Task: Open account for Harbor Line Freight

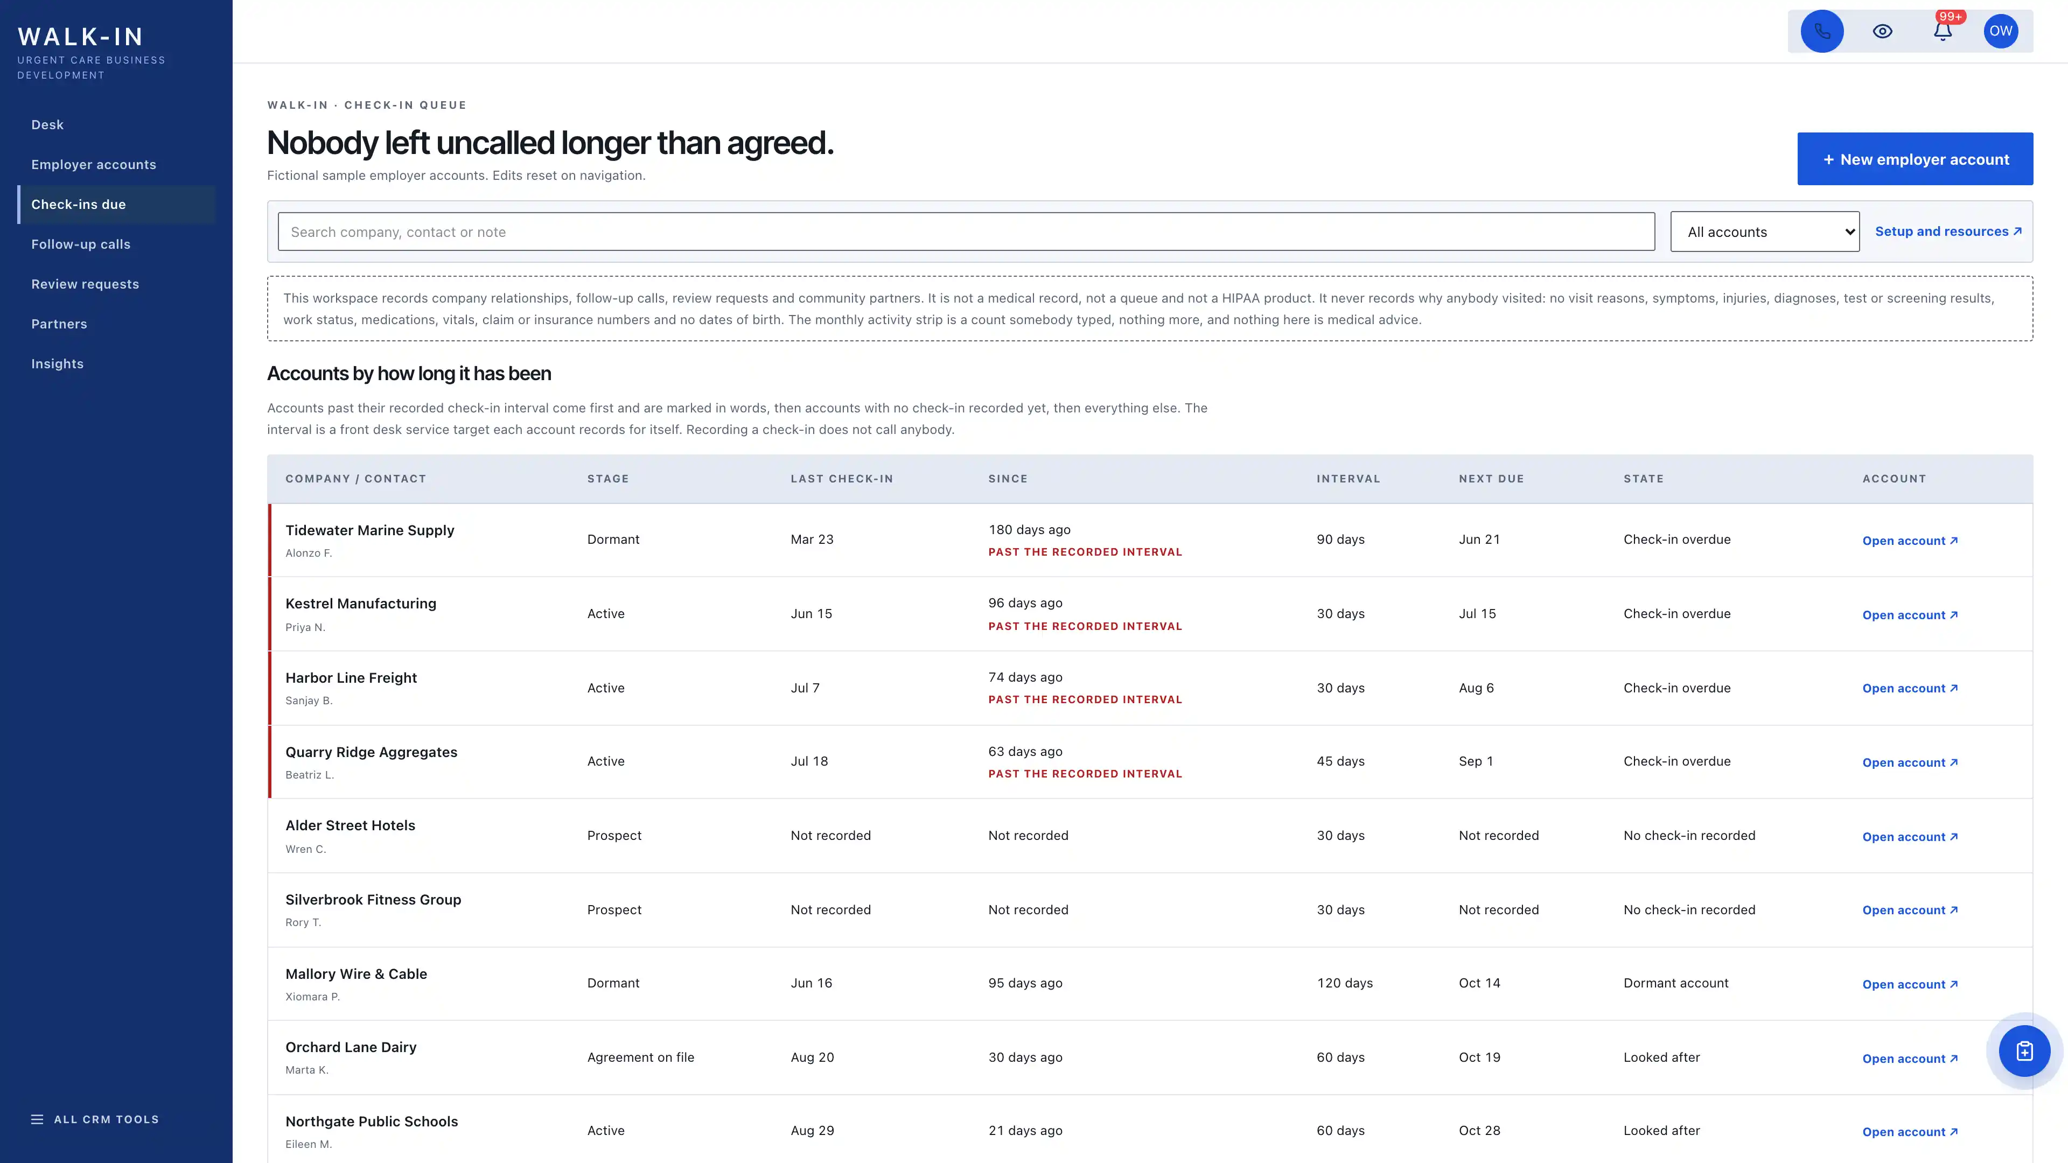Action: point(1910,689)
